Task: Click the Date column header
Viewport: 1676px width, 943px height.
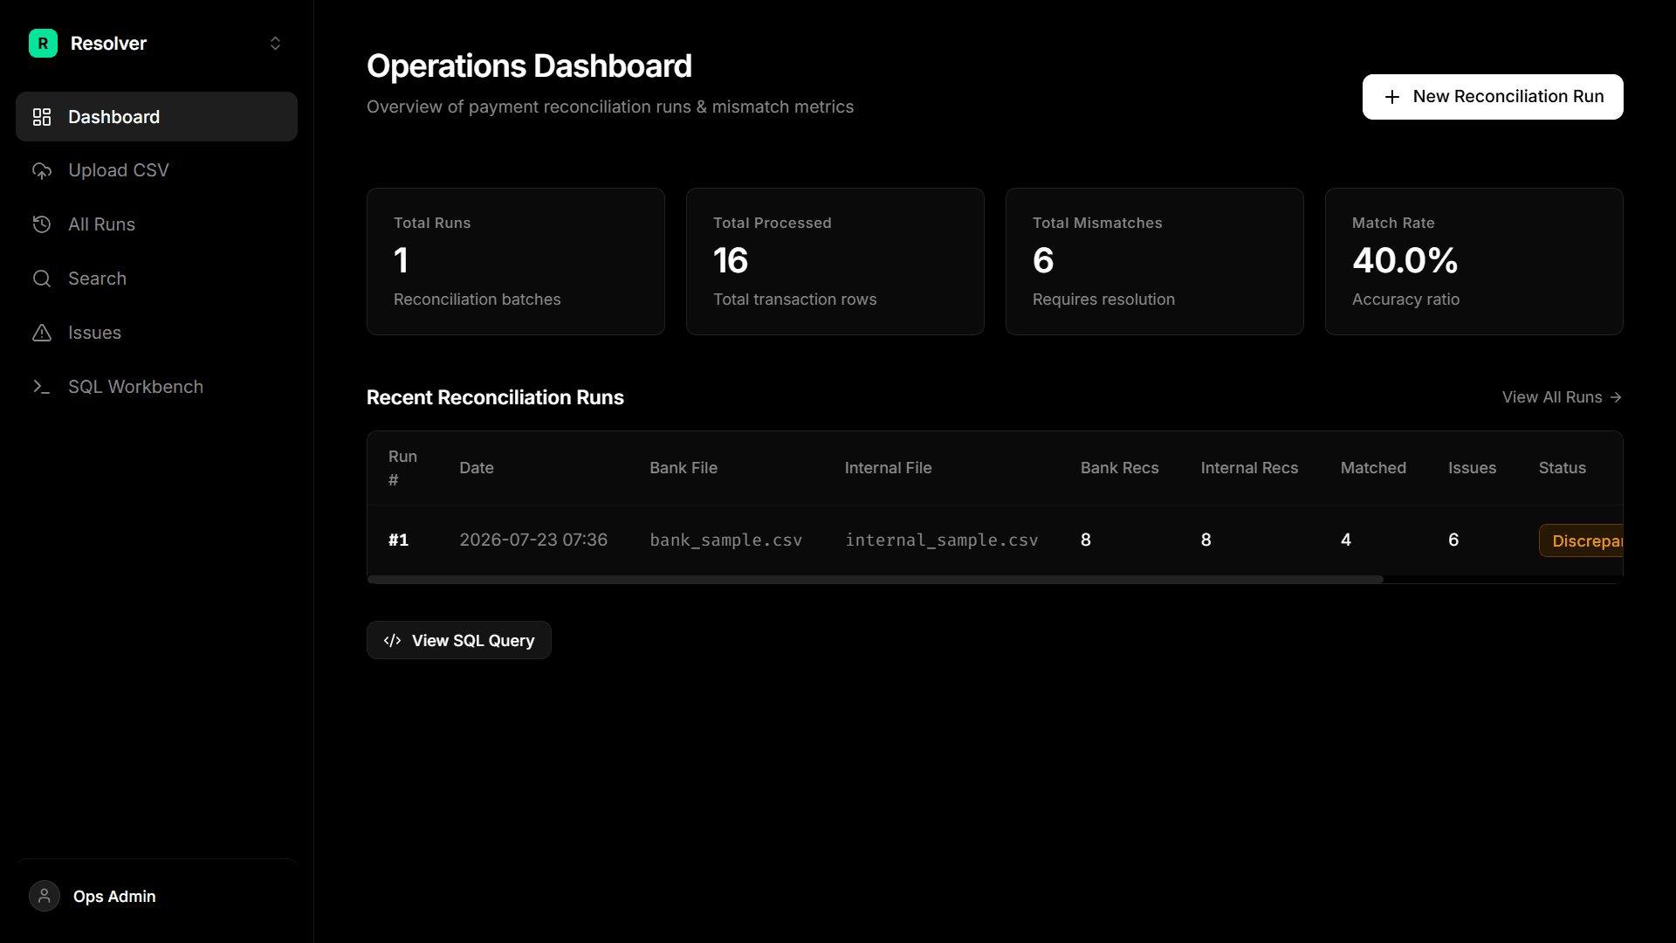Action: (x=477, y=468)
